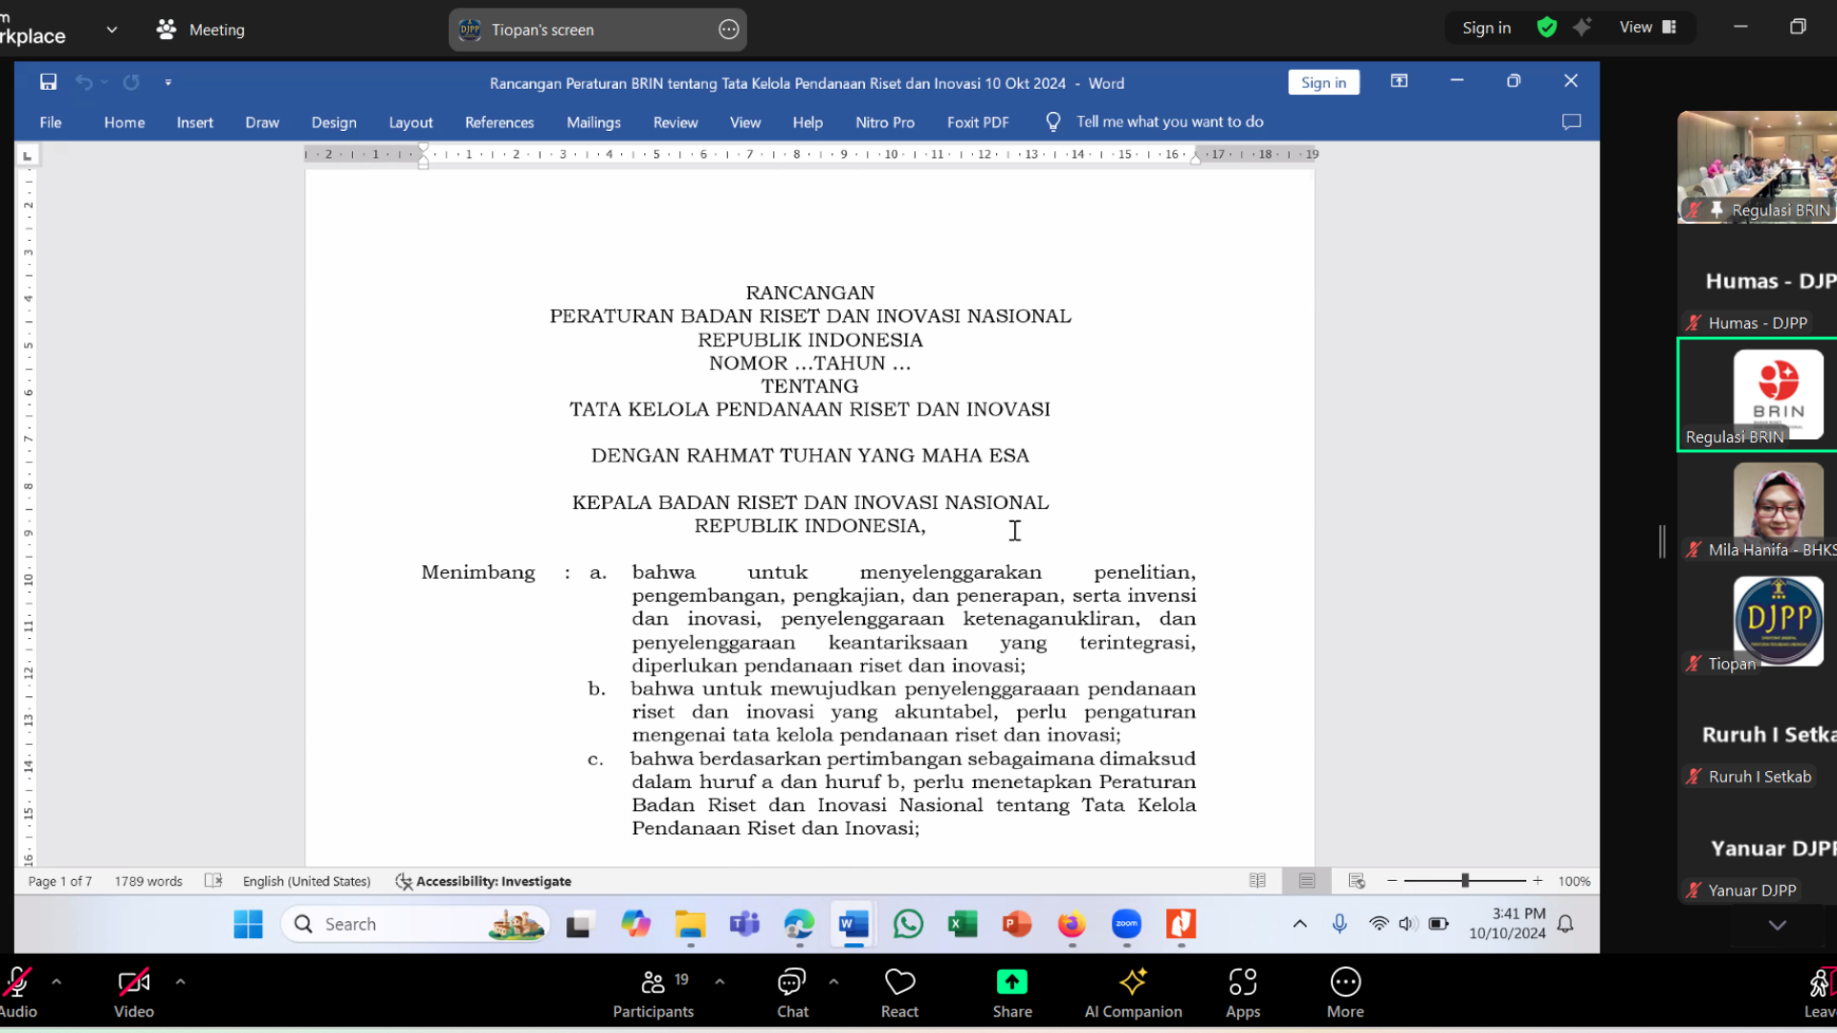Click Zoom Participants button

pos(653,993)
